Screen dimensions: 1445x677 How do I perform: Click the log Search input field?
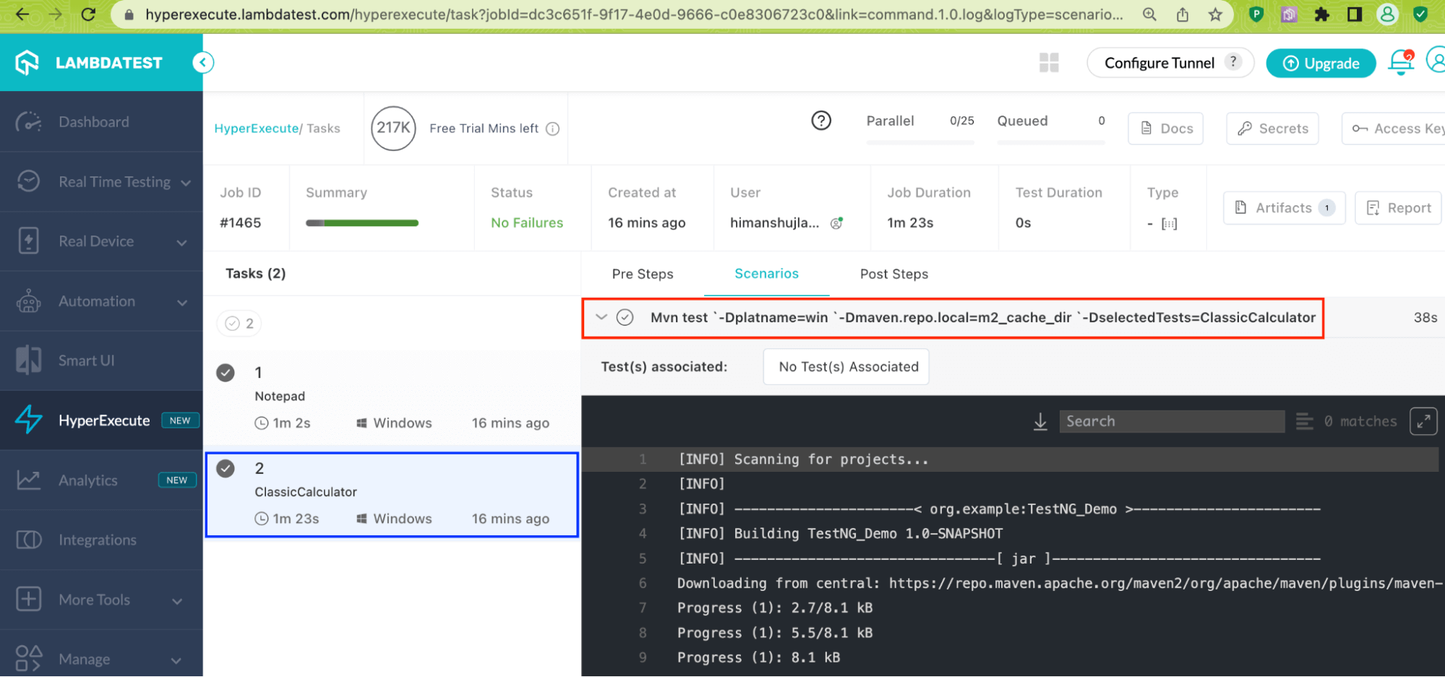point(1171,421)
